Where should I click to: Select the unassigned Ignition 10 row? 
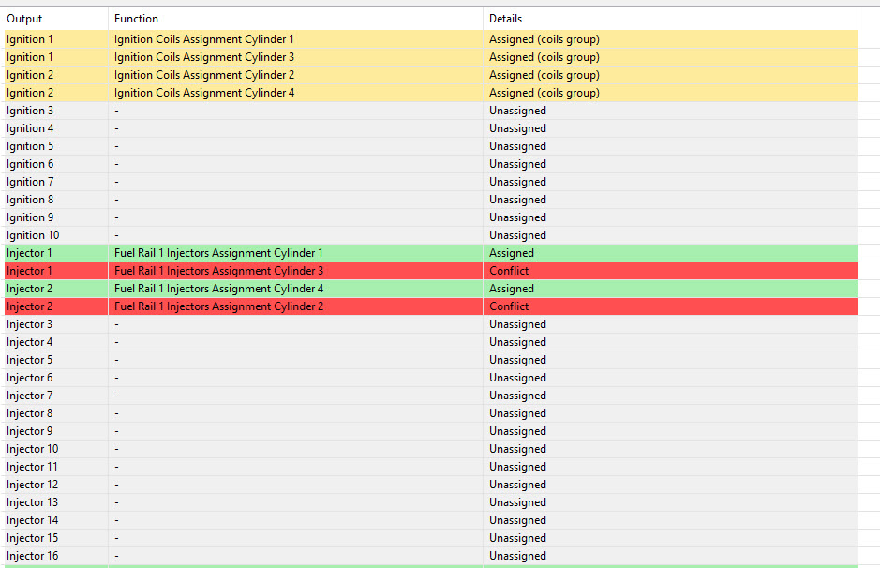point(431,235)
